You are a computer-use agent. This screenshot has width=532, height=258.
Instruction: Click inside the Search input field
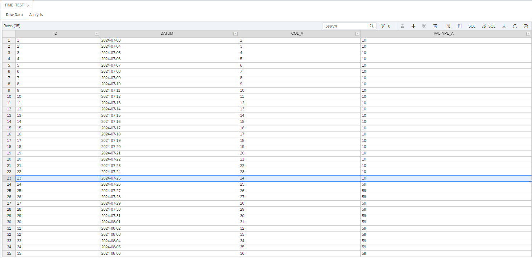(346, 26)
